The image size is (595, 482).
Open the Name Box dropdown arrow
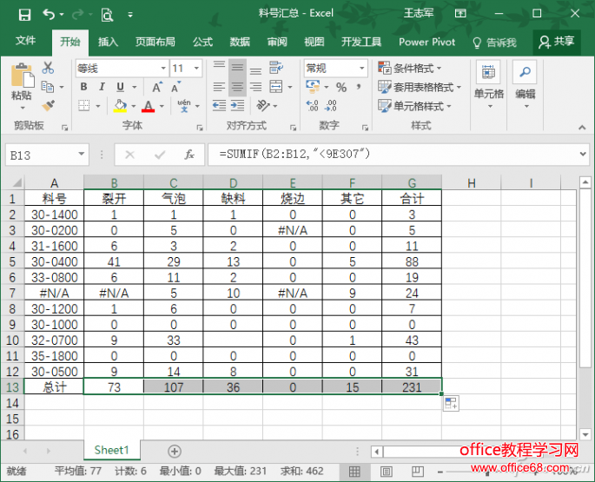pyautogui.click(x=82, y=155)
